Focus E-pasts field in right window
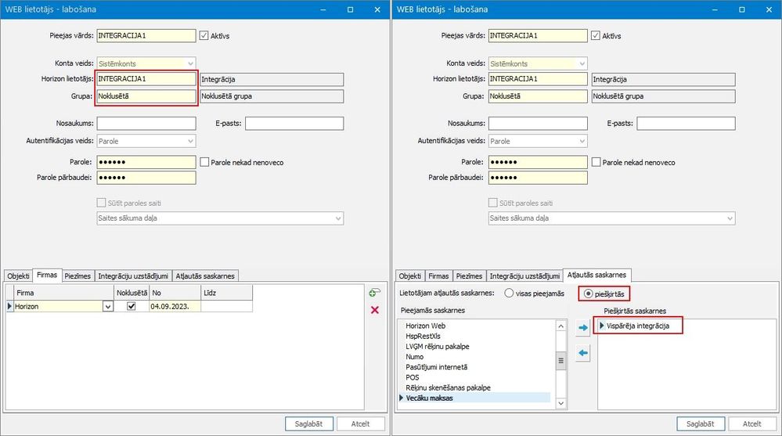Screen dimensions: 782x436 [686, 123]
